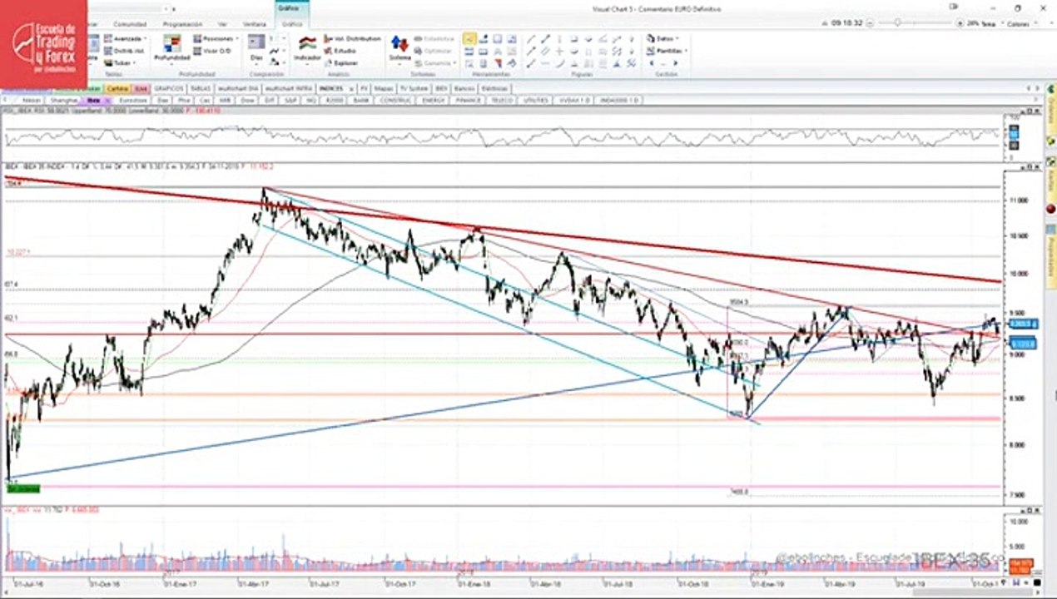Go to previous item with Gestión left arrow
The height and width of the screenshot is (599, 1057).
click(653, 63)
